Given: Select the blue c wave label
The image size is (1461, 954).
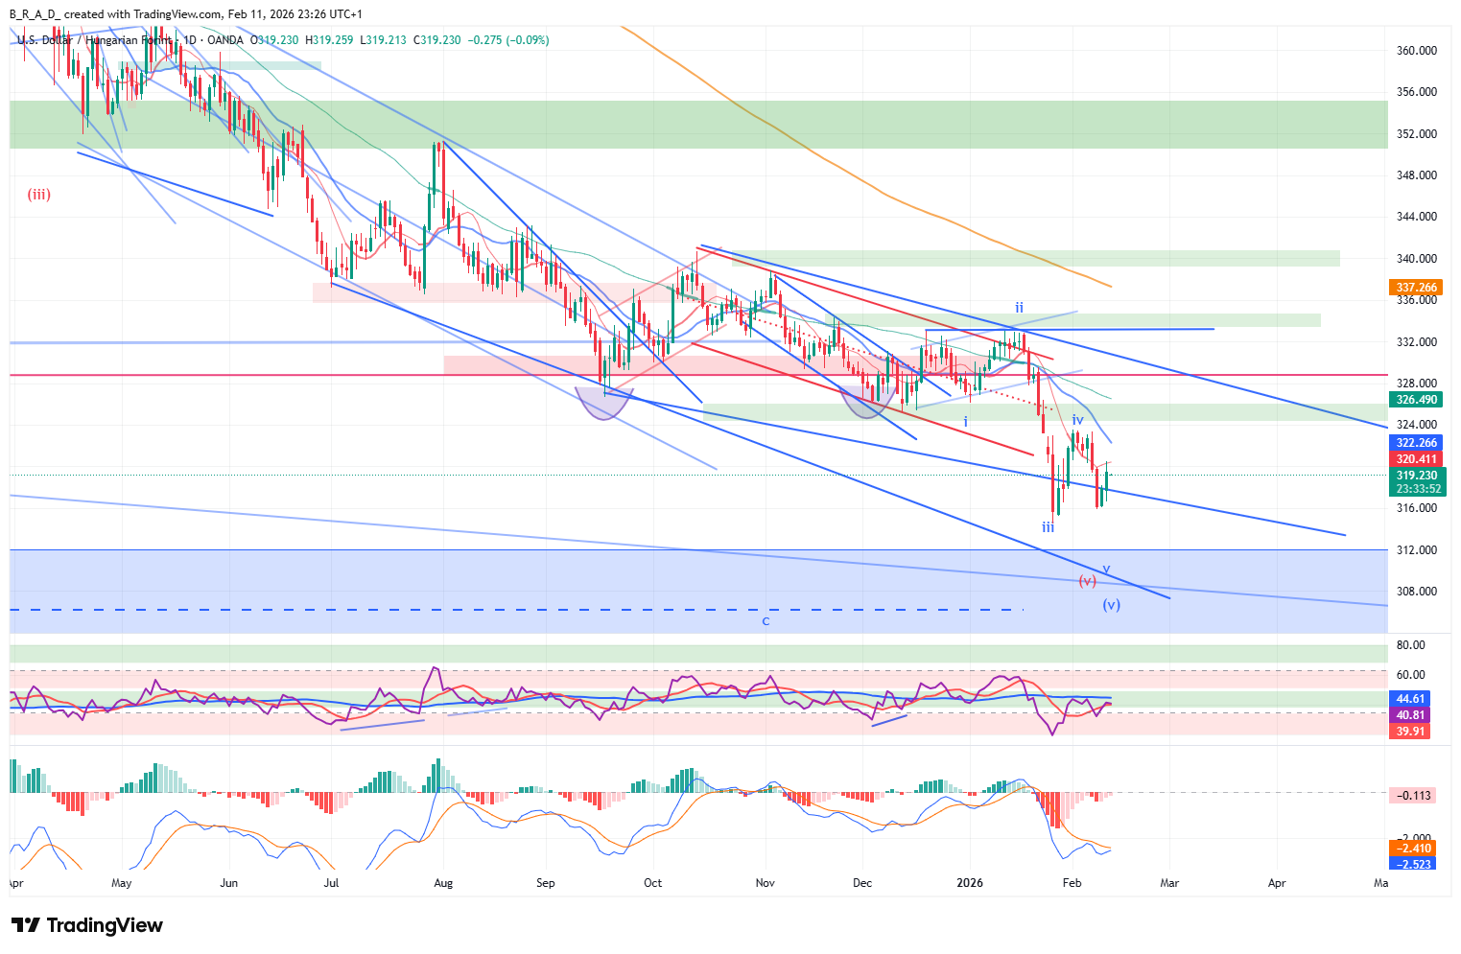Looking at the screenshot, I should pos(766,620).
